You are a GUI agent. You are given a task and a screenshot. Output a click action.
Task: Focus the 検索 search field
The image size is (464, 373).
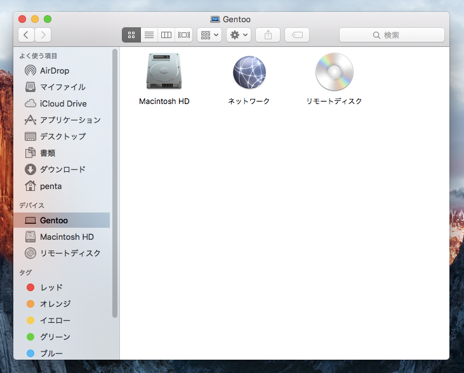tap(392, 35)
